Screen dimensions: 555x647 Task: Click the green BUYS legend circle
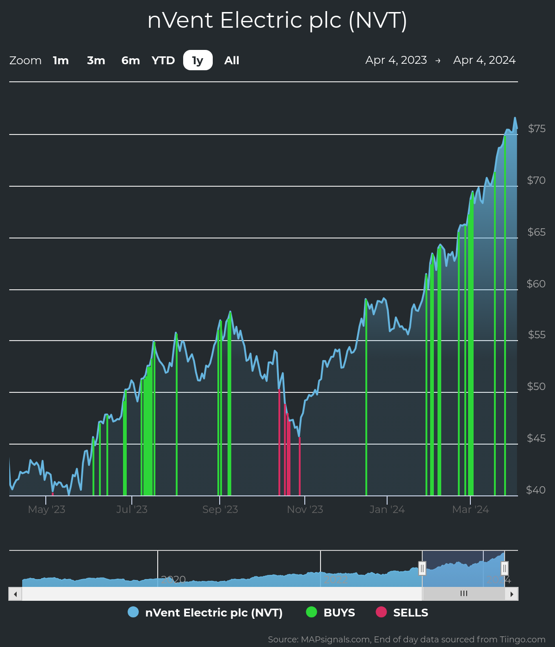[x=312, y=612]
